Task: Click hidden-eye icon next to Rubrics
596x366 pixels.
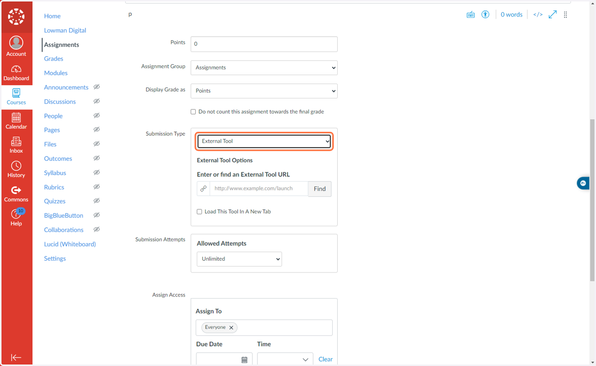Action: click(97, 187)
